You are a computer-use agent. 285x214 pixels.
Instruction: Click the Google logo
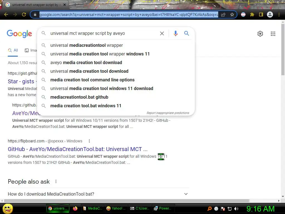pos(19,34)
